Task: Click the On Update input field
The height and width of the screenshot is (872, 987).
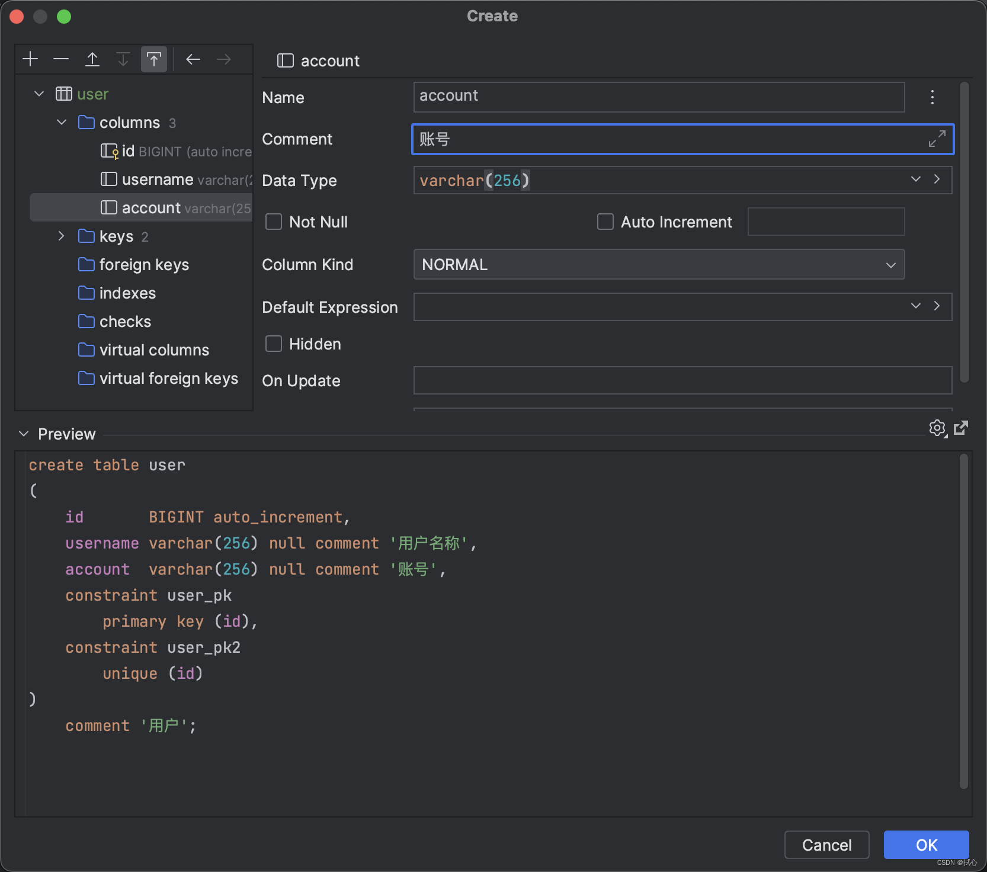Action: 682,380
